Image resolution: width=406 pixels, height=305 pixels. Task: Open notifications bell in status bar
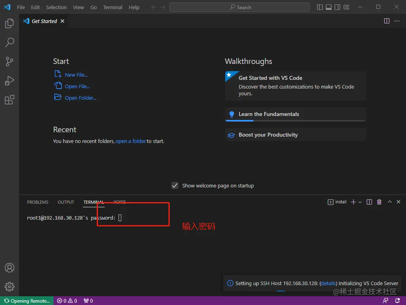point(397,301)
